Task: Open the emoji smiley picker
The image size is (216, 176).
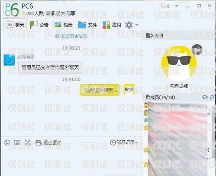Action: [x=7, y=143]
